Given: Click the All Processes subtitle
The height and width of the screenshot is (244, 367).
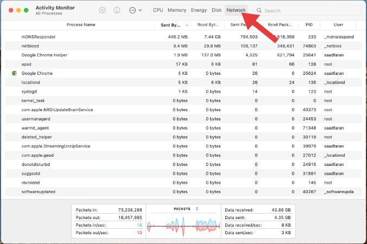Looking at the screenshot, I should 49,14.
